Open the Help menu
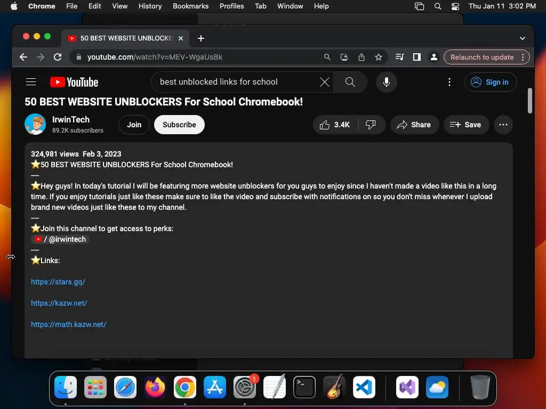546x409 pixels. [321, 6]
